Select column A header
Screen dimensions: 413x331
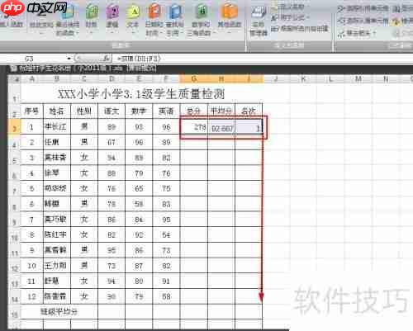(x=32, y=79)
